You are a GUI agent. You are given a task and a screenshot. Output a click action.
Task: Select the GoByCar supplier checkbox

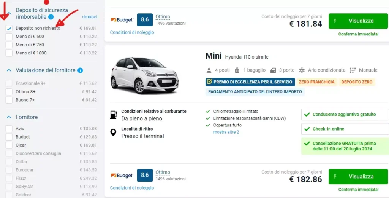9,187
